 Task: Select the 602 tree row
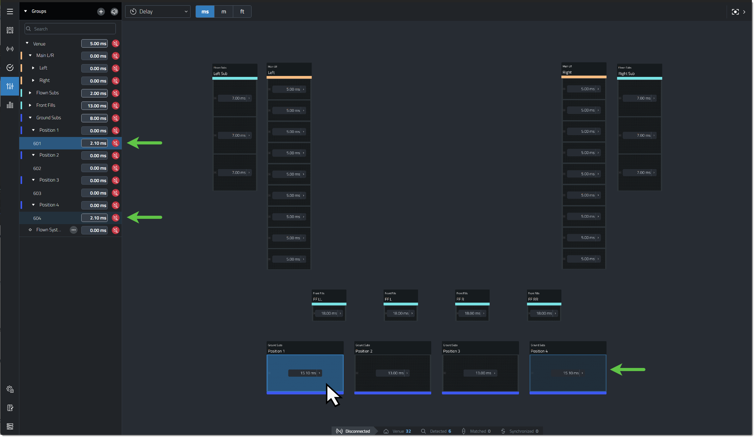(70, 168)
